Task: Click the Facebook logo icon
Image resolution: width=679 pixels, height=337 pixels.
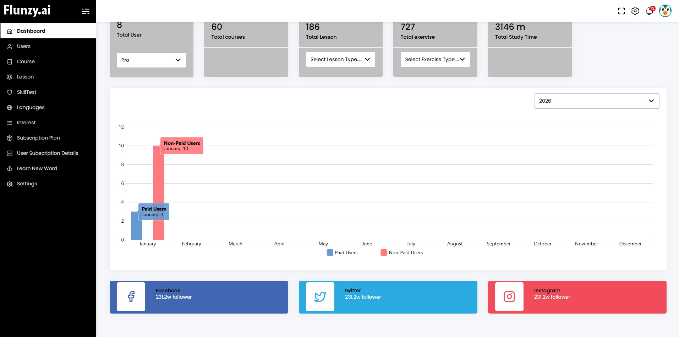Action: (x=131, y=297)
